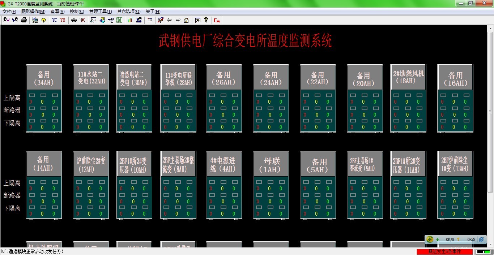Click the picture frame toolbar icon

[x=197, y=20]
